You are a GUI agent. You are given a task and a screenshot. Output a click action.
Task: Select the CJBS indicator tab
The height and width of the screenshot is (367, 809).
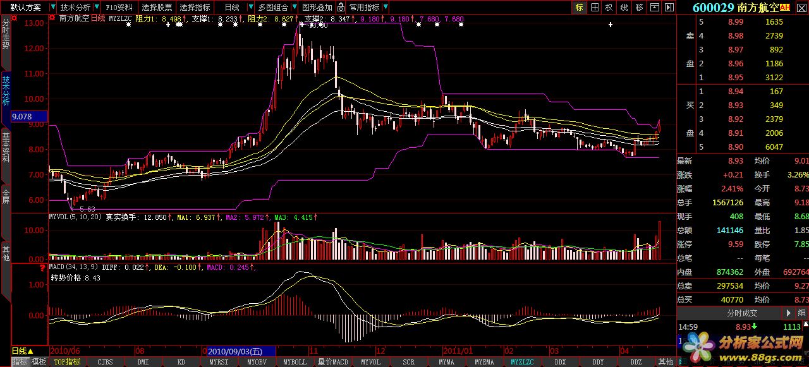coord(105,362)
